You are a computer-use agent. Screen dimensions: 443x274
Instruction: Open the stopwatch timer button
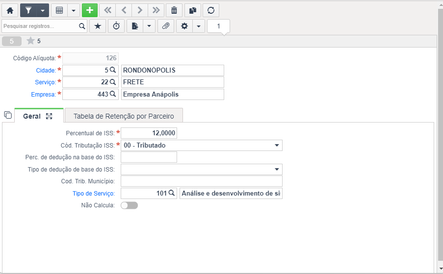tap(116, 26)
